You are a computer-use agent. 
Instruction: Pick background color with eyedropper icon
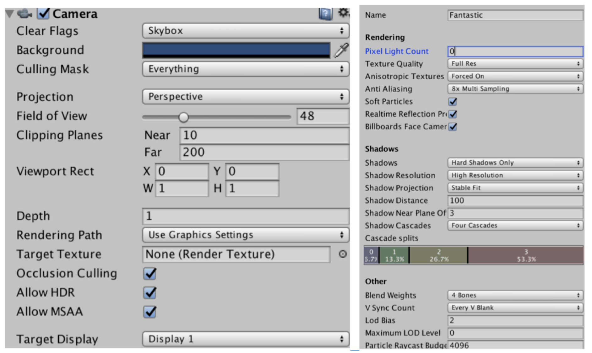click(342, 50)
